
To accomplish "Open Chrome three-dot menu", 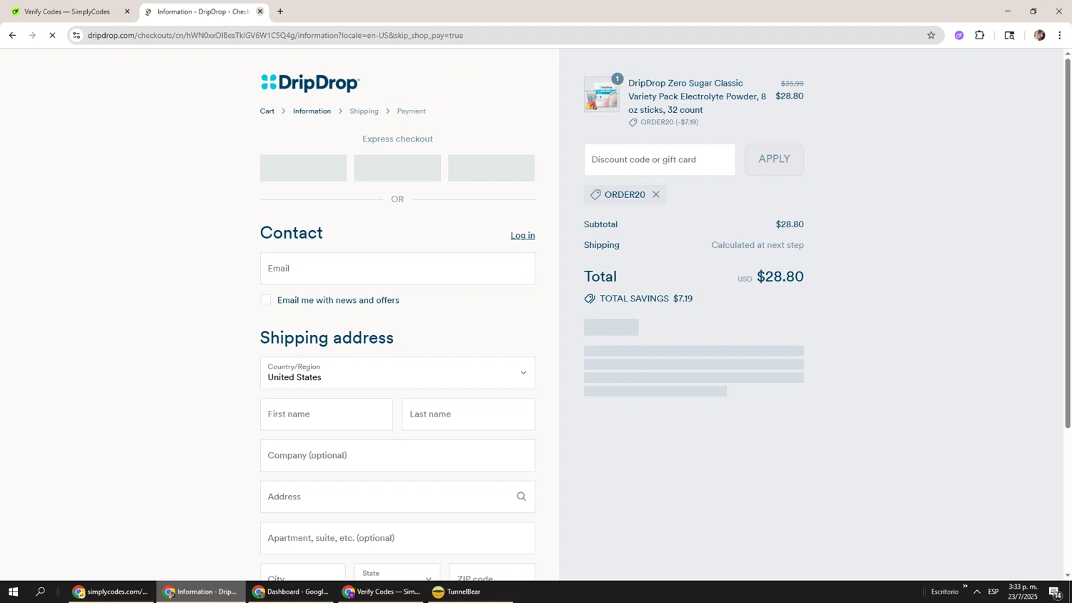I will click(1060, 35).
